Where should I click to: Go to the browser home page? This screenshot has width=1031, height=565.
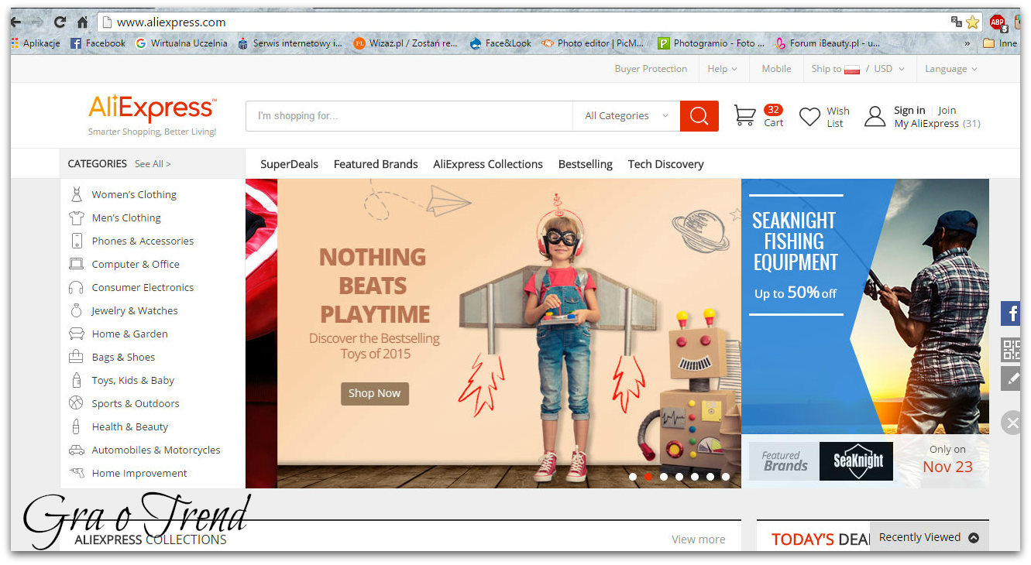(x=82, y=22)
